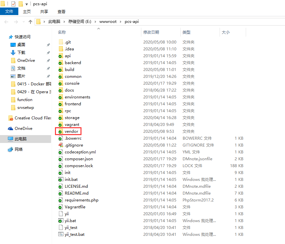Select the environments folder name
The image size is (285, 244).
(x=78, y=97)
